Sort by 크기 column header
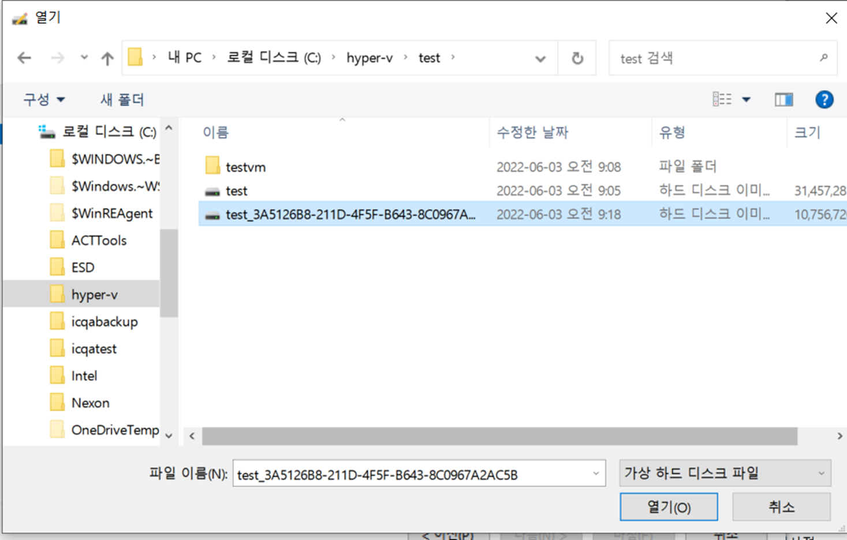The height and width of the screenshot is (540, 847). [x=807, y=132]
